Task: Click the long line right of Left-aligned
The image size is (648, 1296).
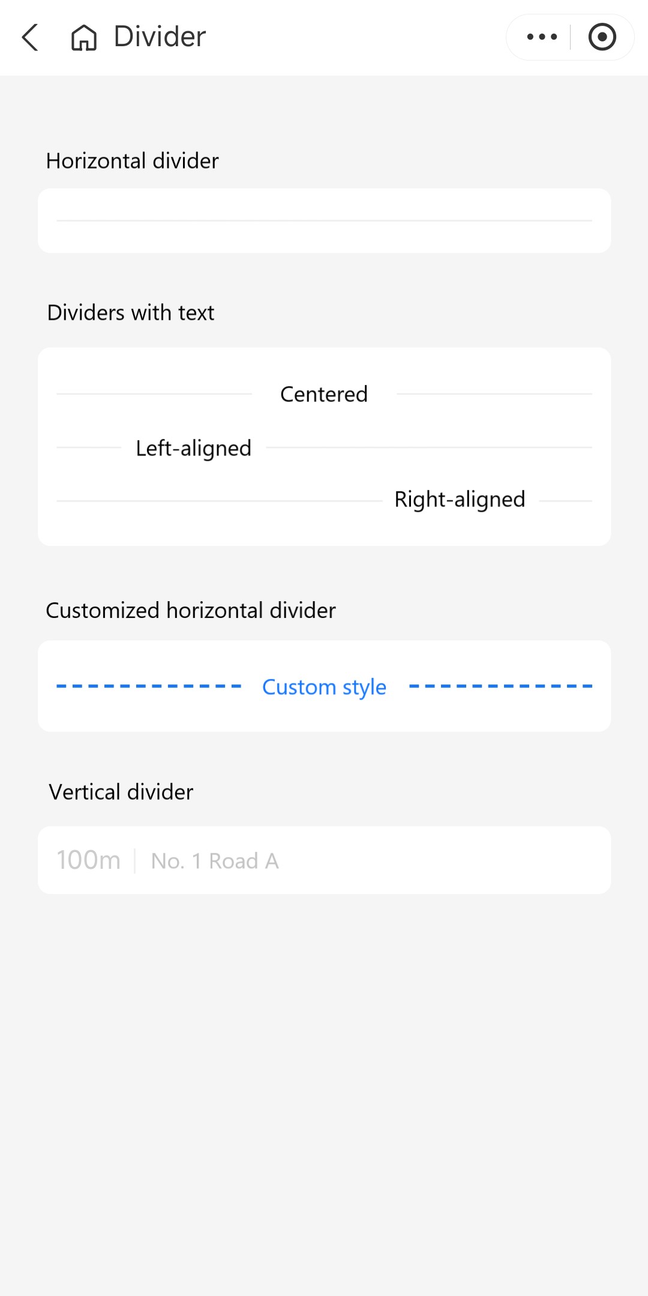Action: (428, 448)
